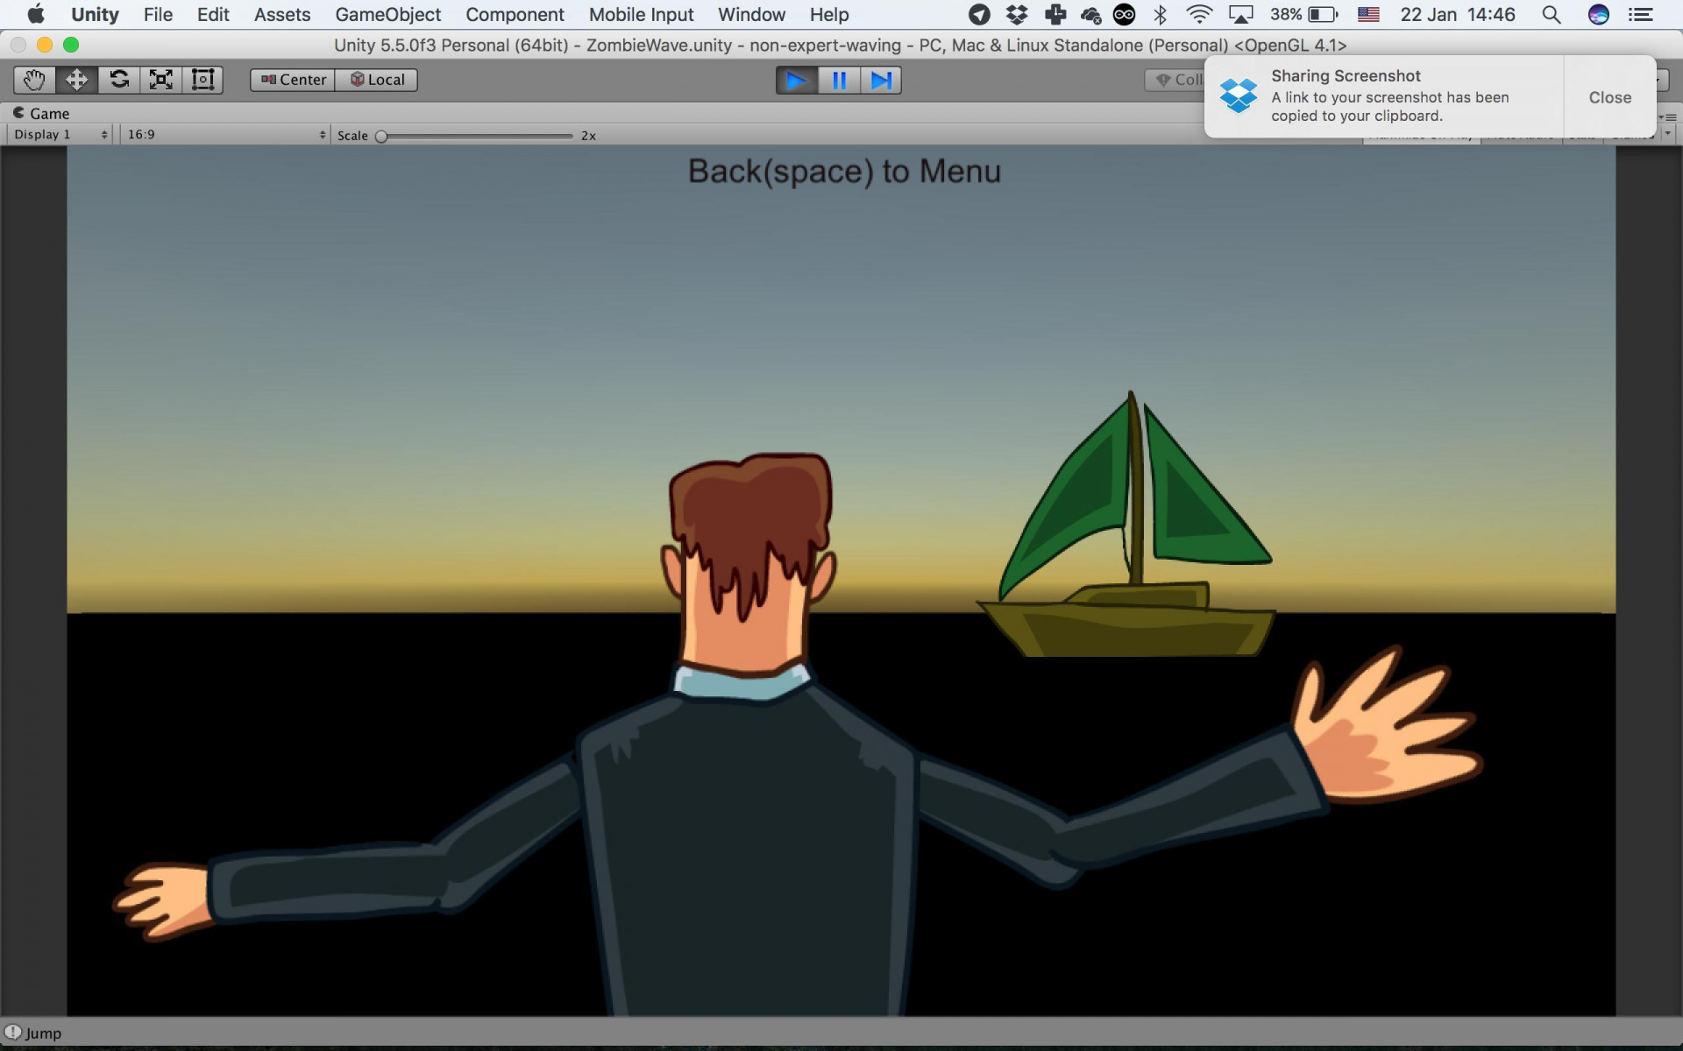Open the File menu
The image size is (1683, 1051).
point(158,15)
